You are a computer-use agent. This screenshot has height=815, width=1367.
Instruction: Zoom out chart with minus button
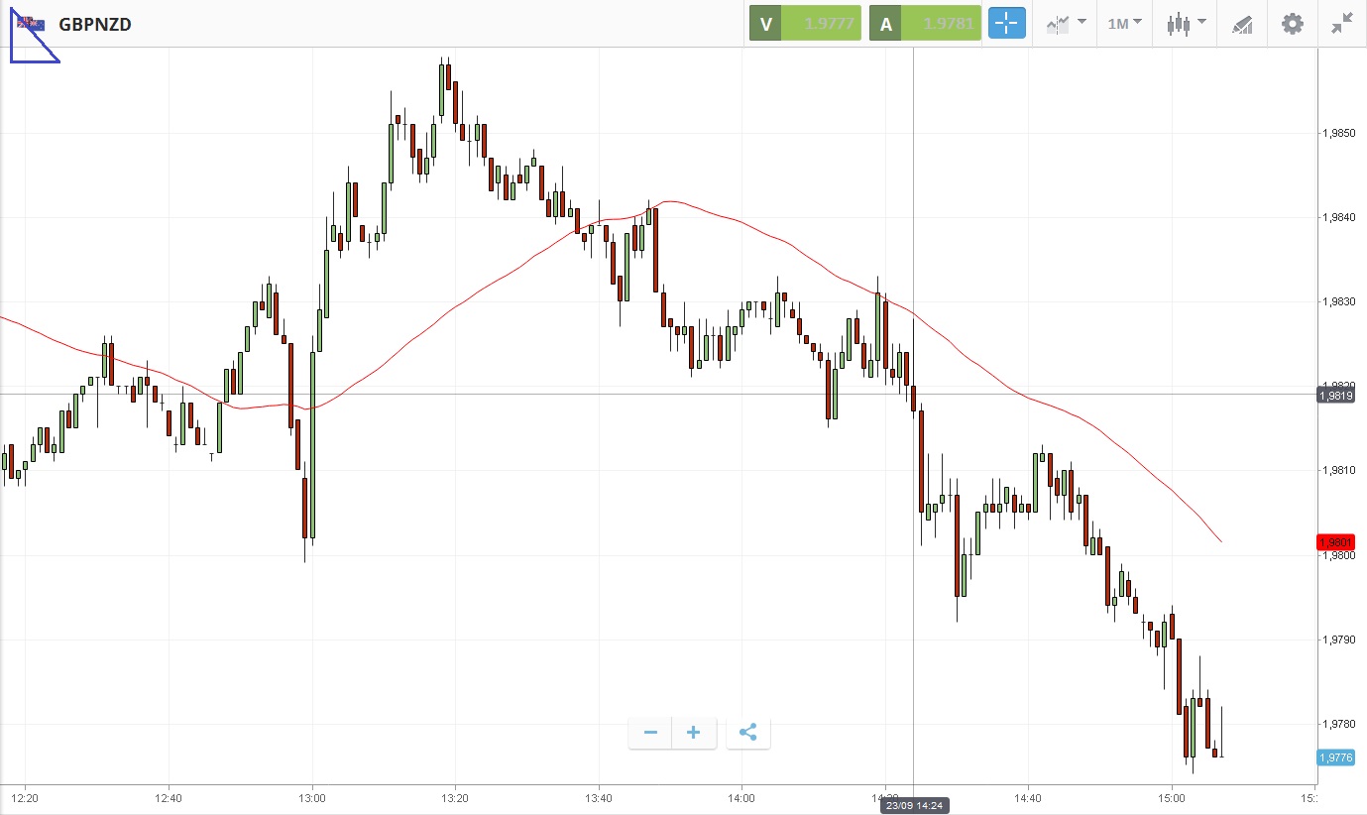(650, 733)
